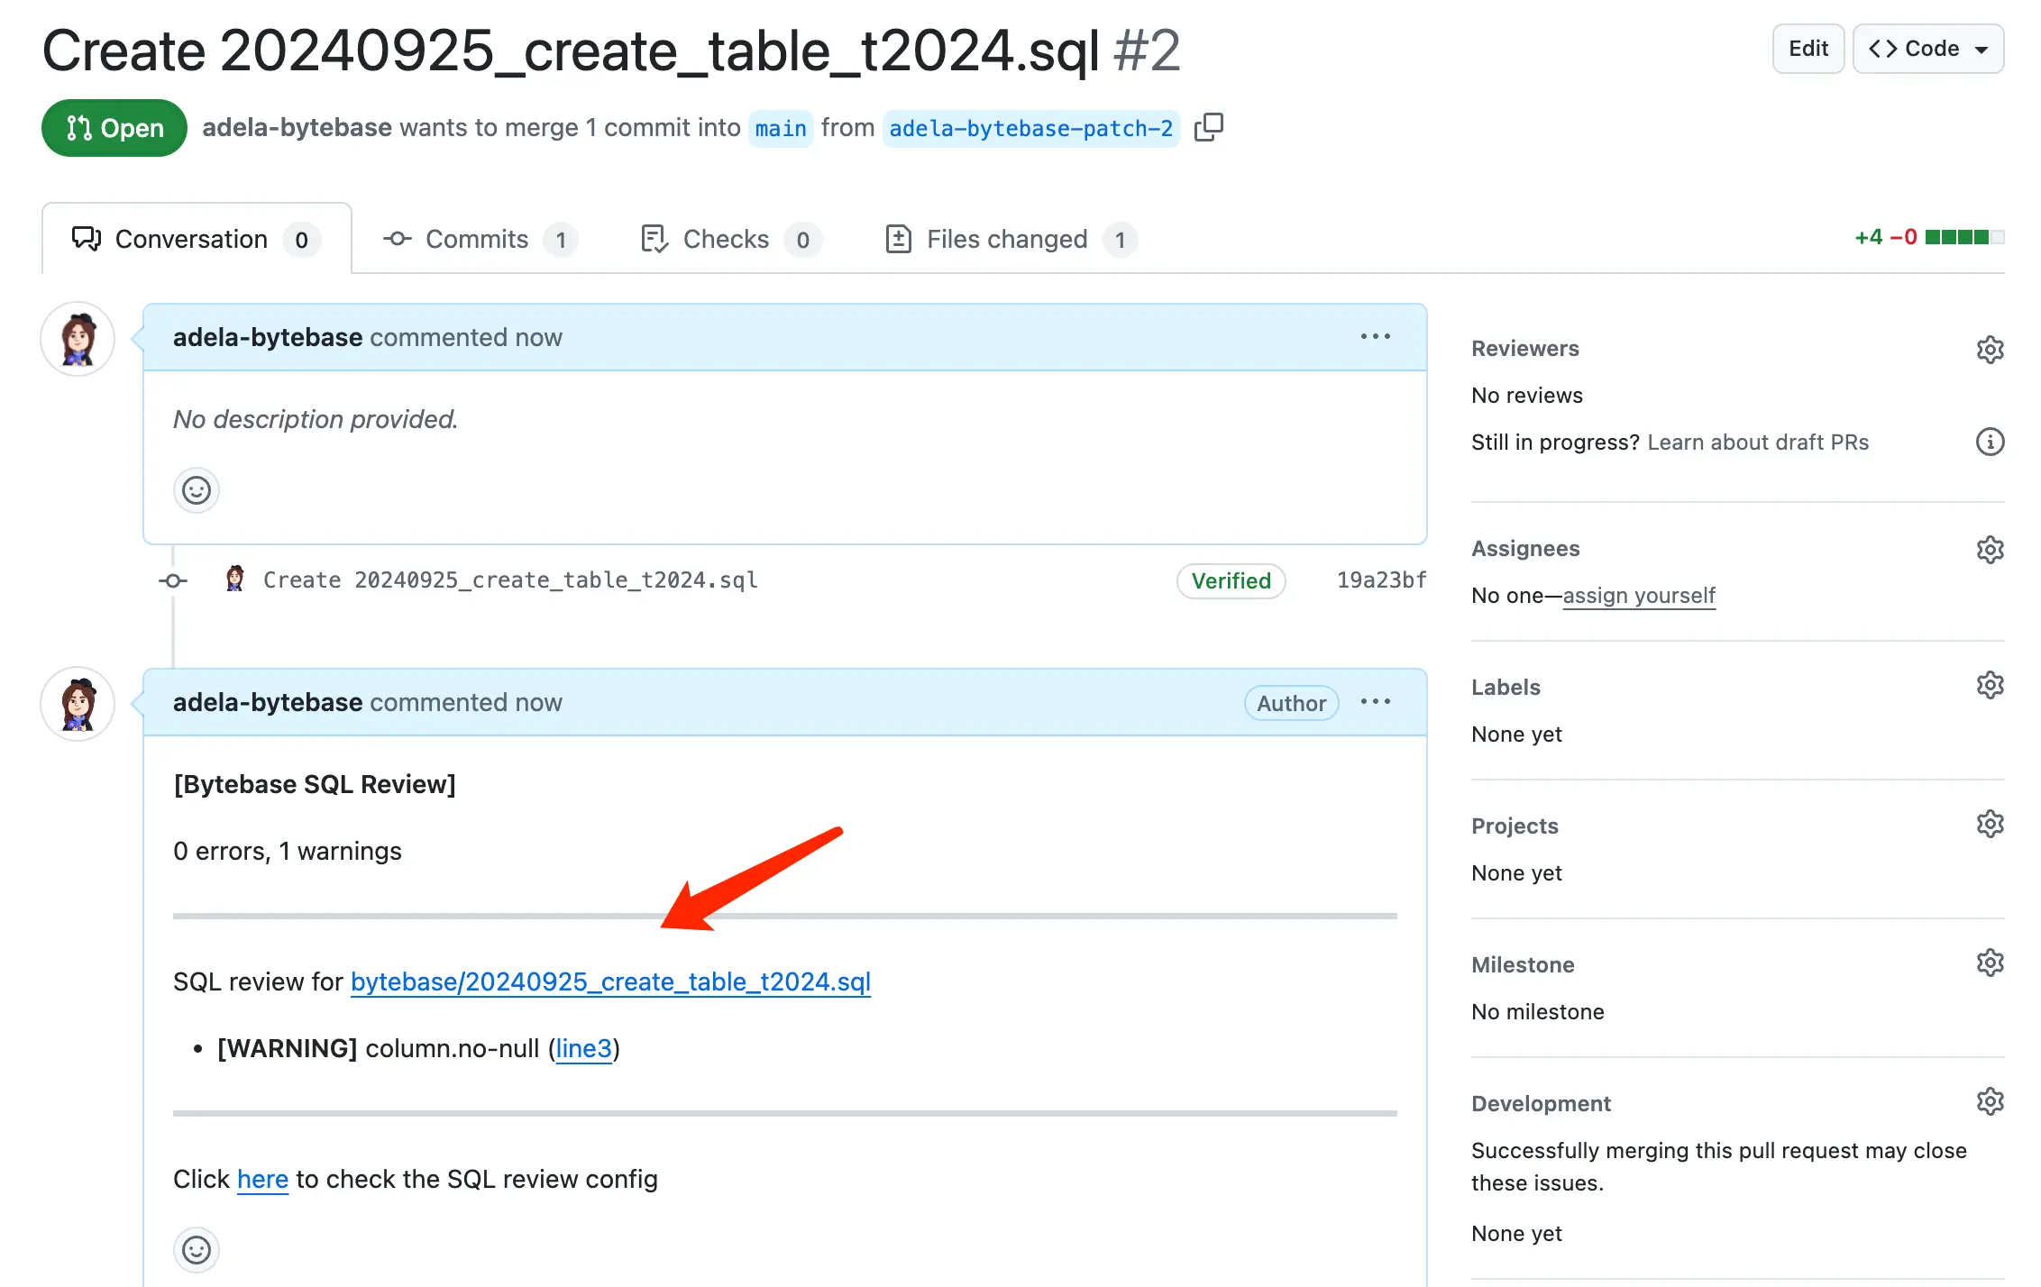Expand the Code dropdown button
Viewport: 2041px width, 1287px height.
coord(1928,49)
